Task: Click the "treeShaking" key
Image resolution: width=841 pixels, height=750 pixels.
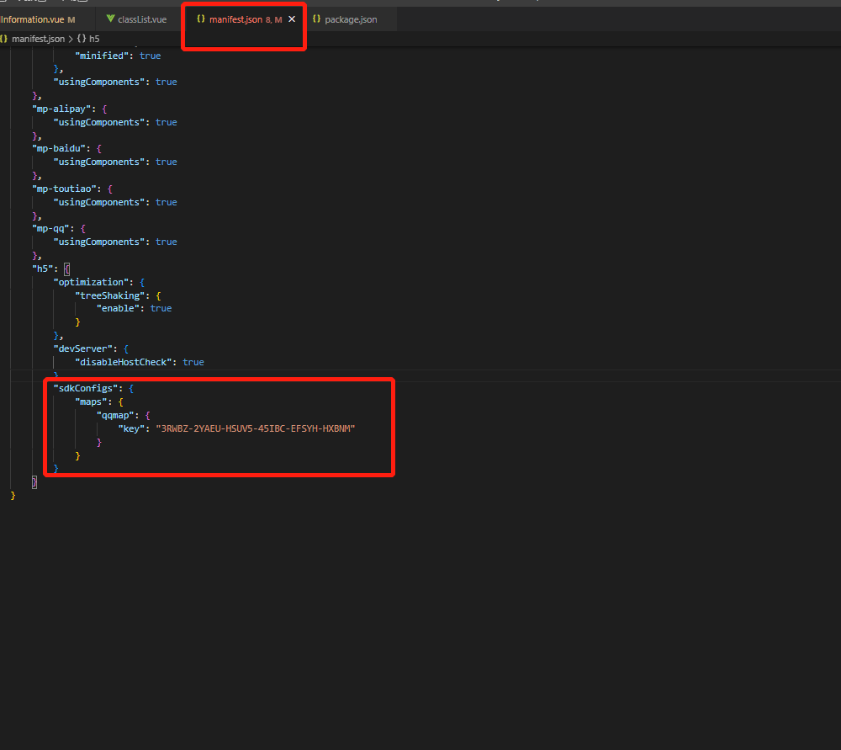Action: (x=110, y=295)
